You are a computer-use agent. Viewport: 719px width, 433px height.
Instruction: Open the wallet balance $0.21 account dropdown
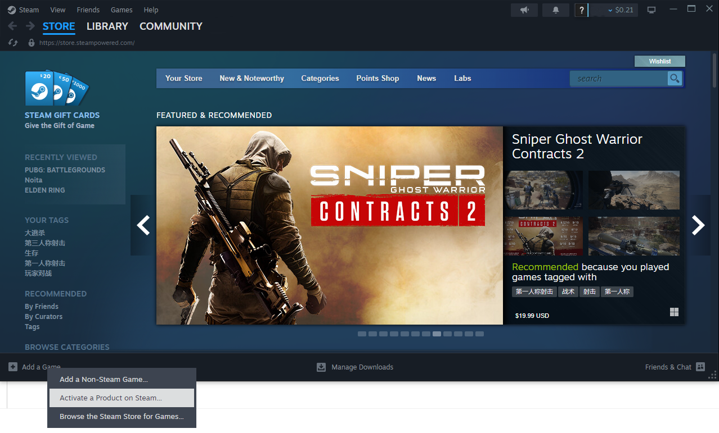[x=620, y=10]
